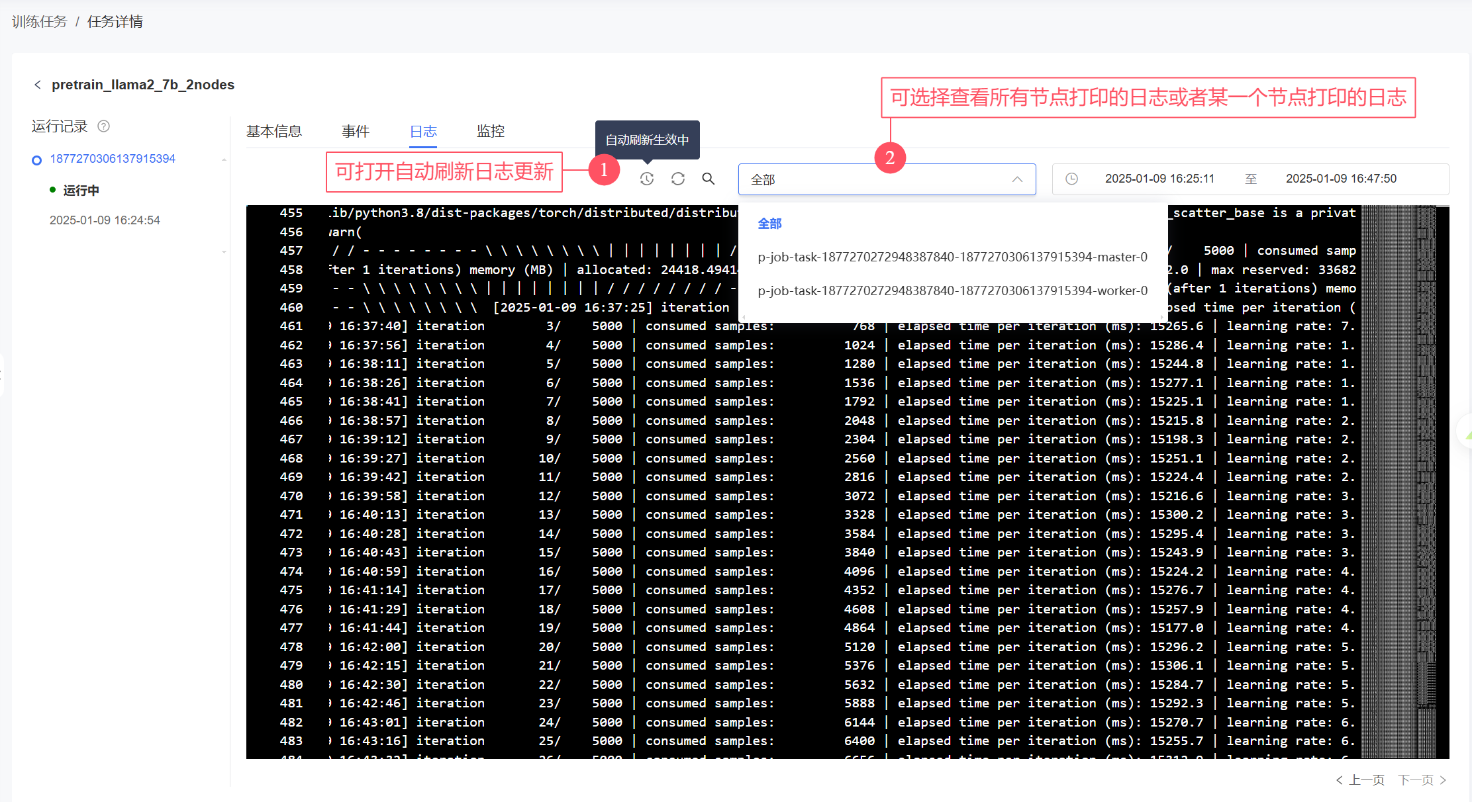Click the clock icon in the time range picker
Image resolution: width=1472 pixels, height=802 pixels.
[1071, 179]
